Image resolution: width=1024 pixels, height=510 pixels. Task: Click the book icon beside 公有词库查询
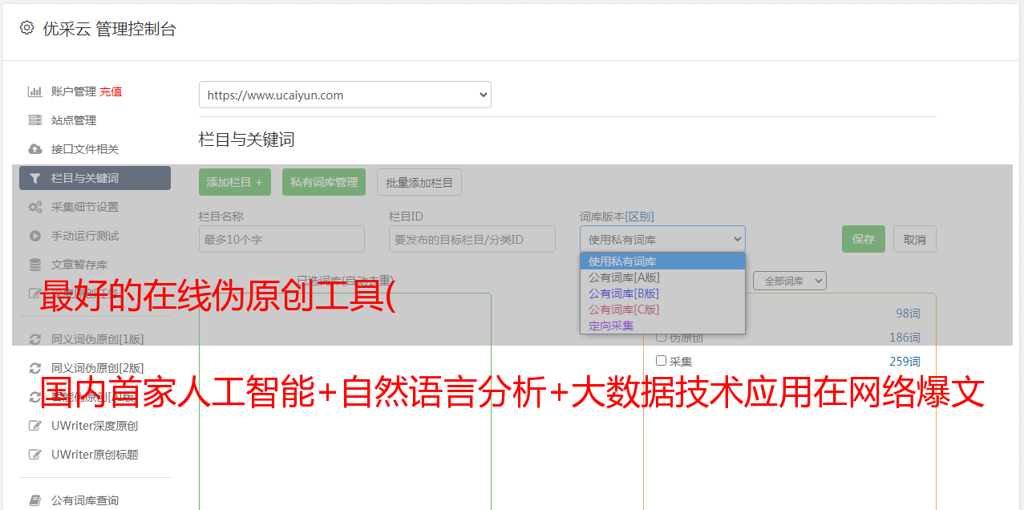click(x=35, y=500)
